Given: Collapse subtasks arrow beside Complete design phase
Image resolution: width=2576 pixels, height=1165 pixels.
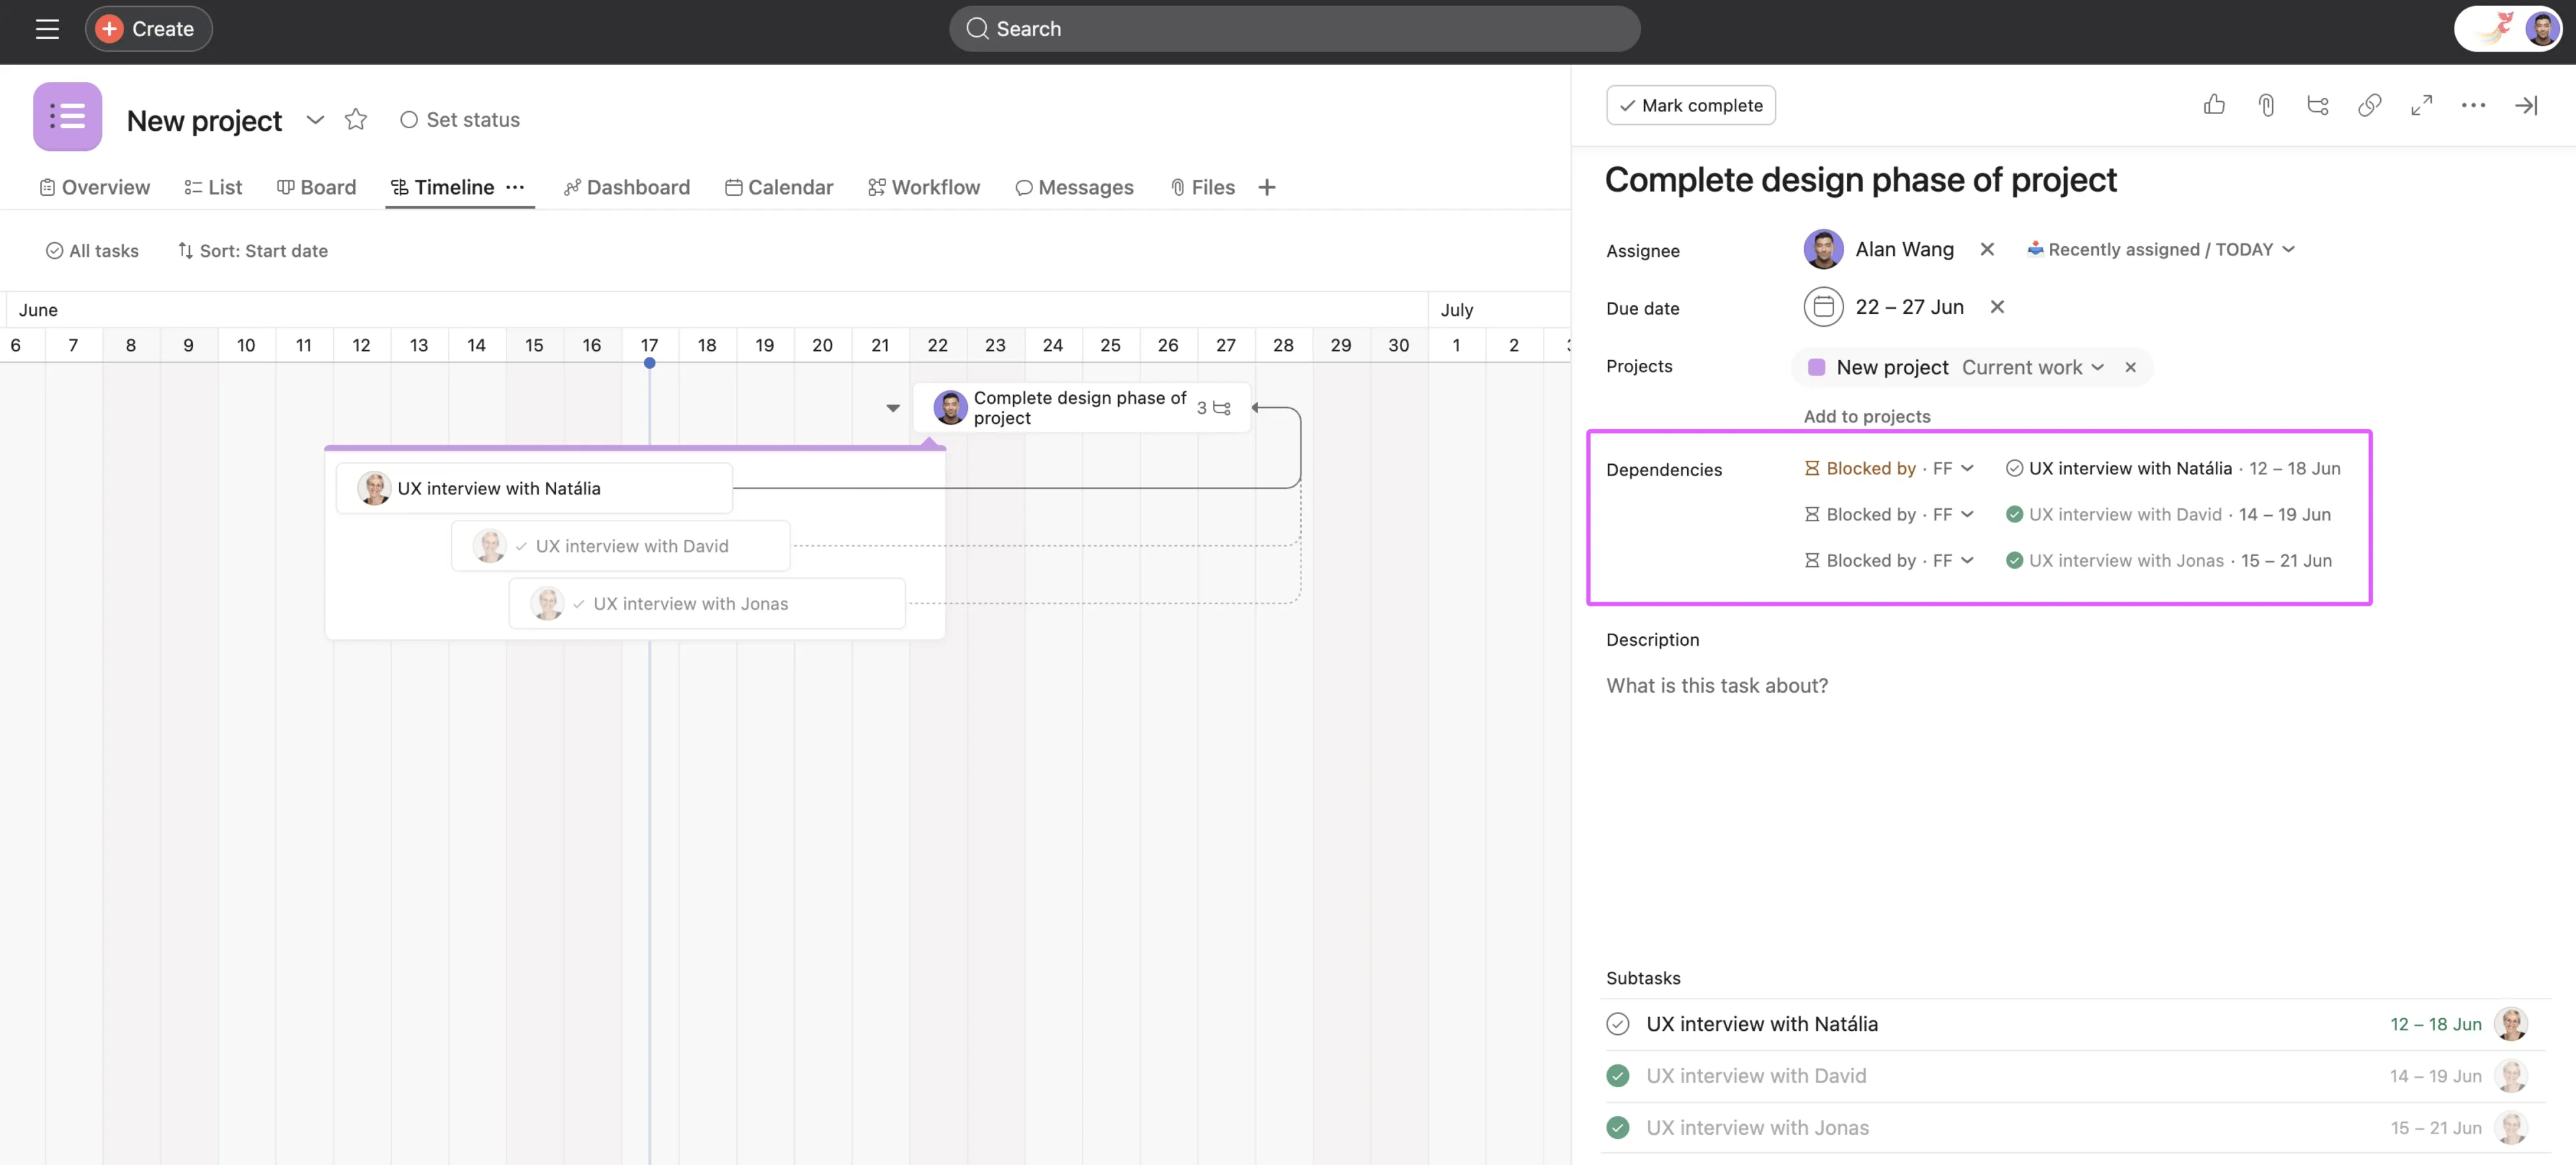Looking at the screenshot, I should [893, 408].
